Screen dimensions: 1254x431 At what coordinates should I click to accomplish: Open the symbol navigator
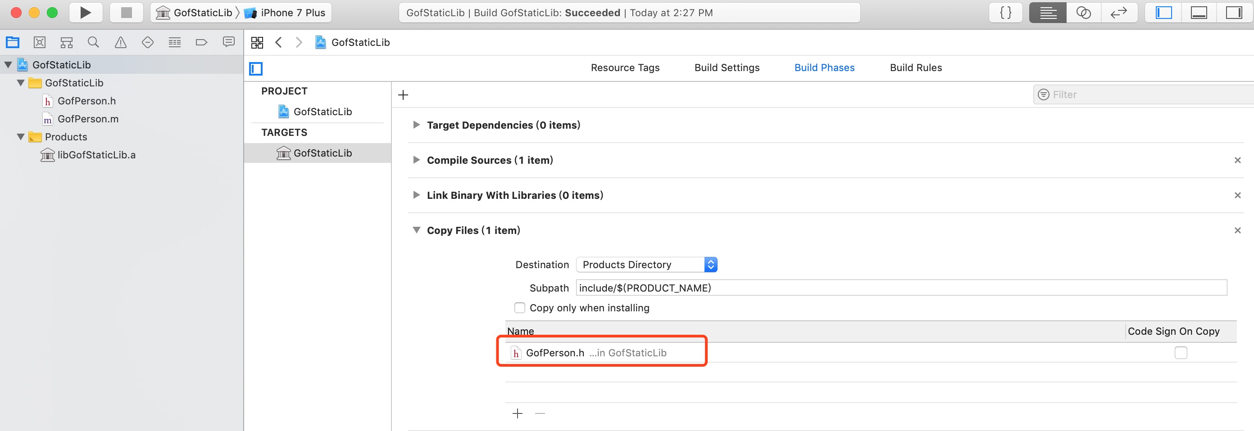tap(67, 42)
